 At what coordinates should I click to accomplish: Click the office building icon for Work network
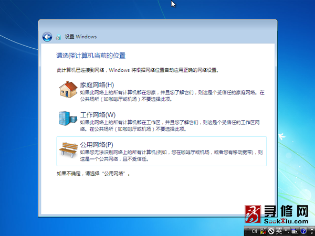tap(68, 119)
